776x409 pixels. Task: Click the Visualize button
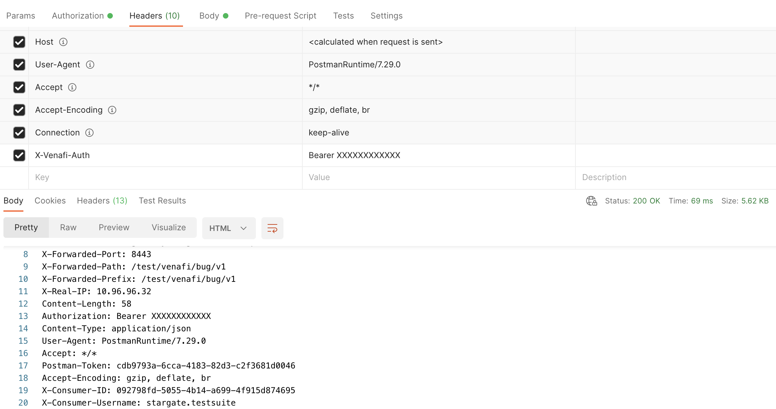tap(168, 227)
